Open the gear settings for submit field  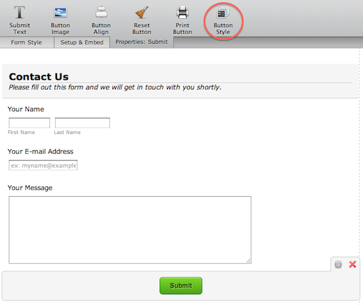[338, 265]
